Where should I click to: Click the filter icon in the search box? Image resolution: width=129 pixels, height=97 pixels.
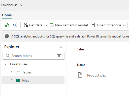pos(59,56)
